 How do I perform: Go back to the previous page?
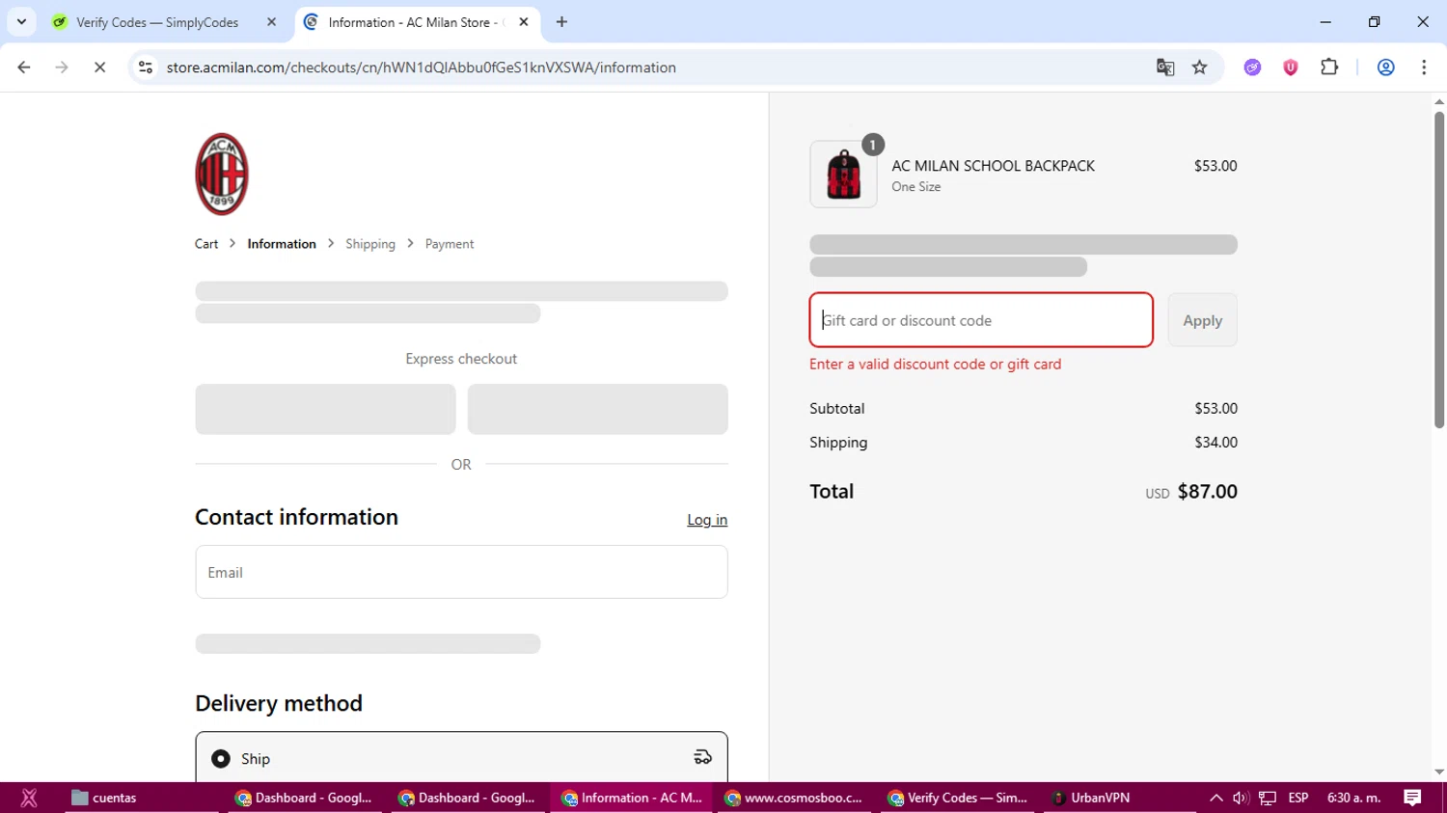[24, 68]
